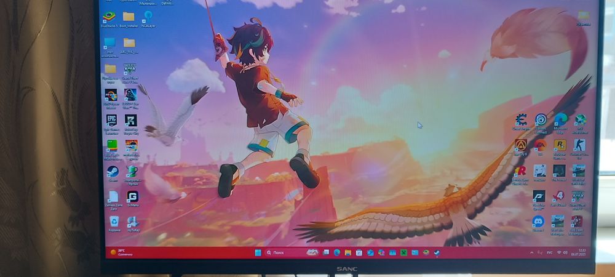Viewport: 615px width, 277px height.
Task: Open the Recycle Bin (Корзина)
Action: 114,223
